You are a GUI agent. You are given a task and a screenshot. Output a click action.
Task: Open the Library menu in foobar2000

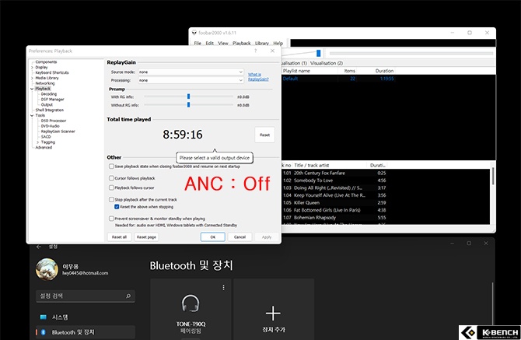[262, 44]
